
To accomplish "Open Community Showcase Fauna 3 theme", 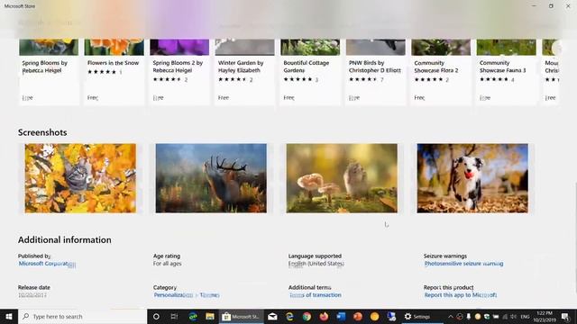I will pos(506,72).
